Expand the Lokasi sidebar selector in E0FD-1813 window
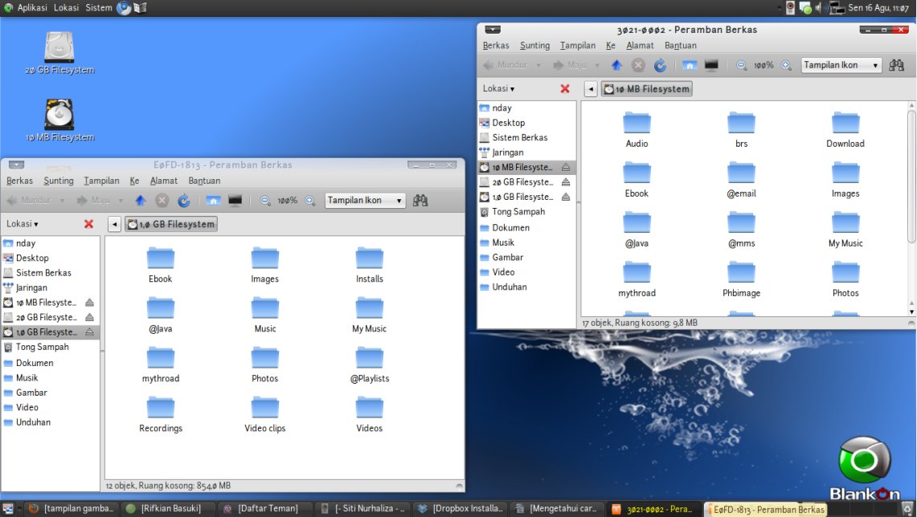The height and width of the screenshot is (517, 917). 23,224
